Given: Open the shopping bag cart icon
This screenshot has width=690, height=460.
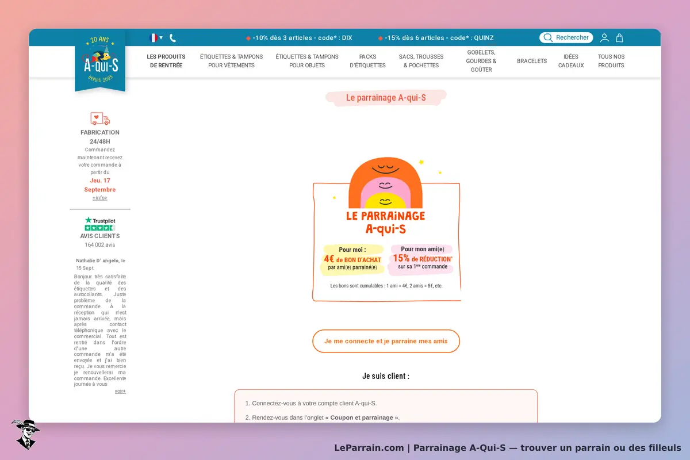Looking at the screenshot, I should pyautogui.click(x=619, y=38).
